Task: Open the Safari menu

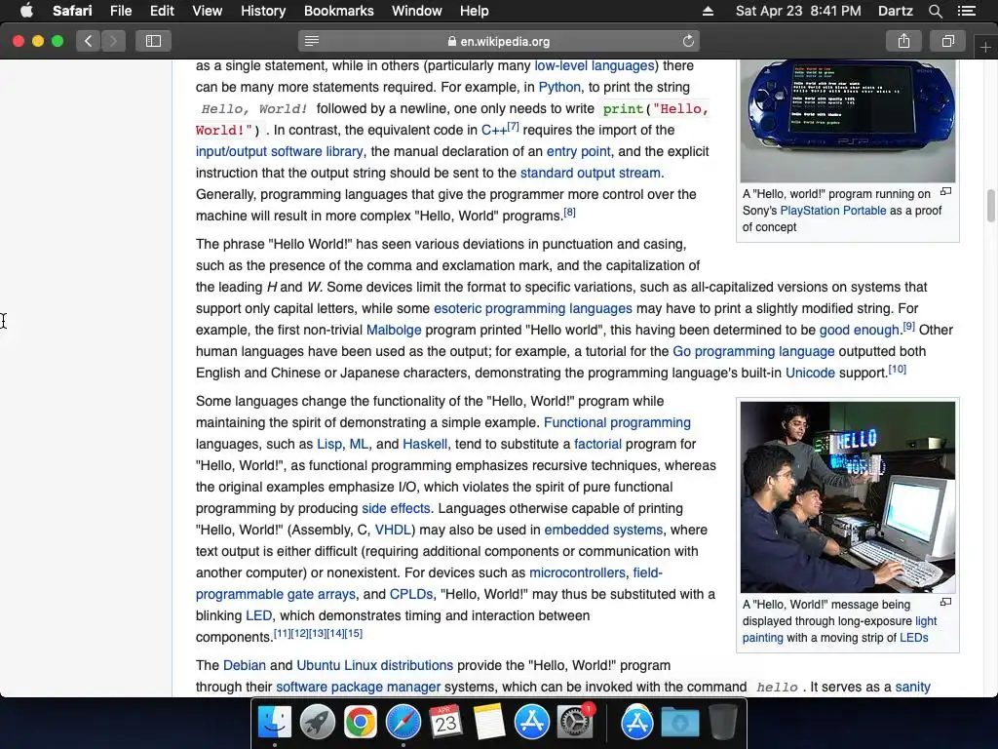Action: tap(72, 11)
